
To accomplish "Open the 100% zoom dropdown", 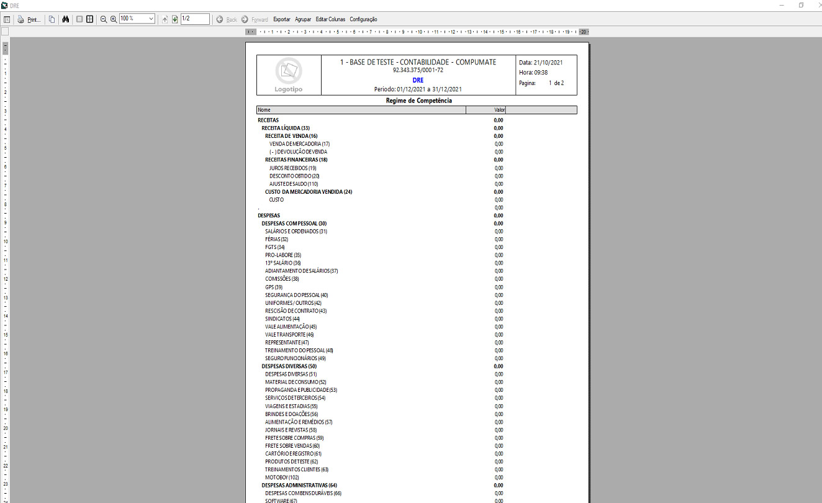I will [x=151, y=19].
